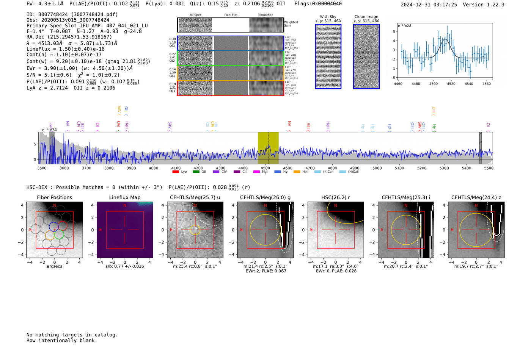Click the 2024-12-31 03:17:25 timestamp
This screenshot has width=531, height=361.
tap(429, 5)
